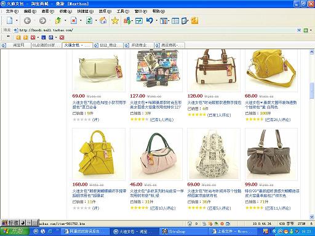Open the title link of the 168.00 yellow bag
This screenshot has height=236, width=315.
[x=99, y=193]
